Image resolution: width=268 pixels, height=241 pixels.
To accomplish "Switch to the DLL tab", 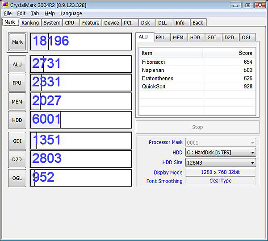I will pos(164,23).
